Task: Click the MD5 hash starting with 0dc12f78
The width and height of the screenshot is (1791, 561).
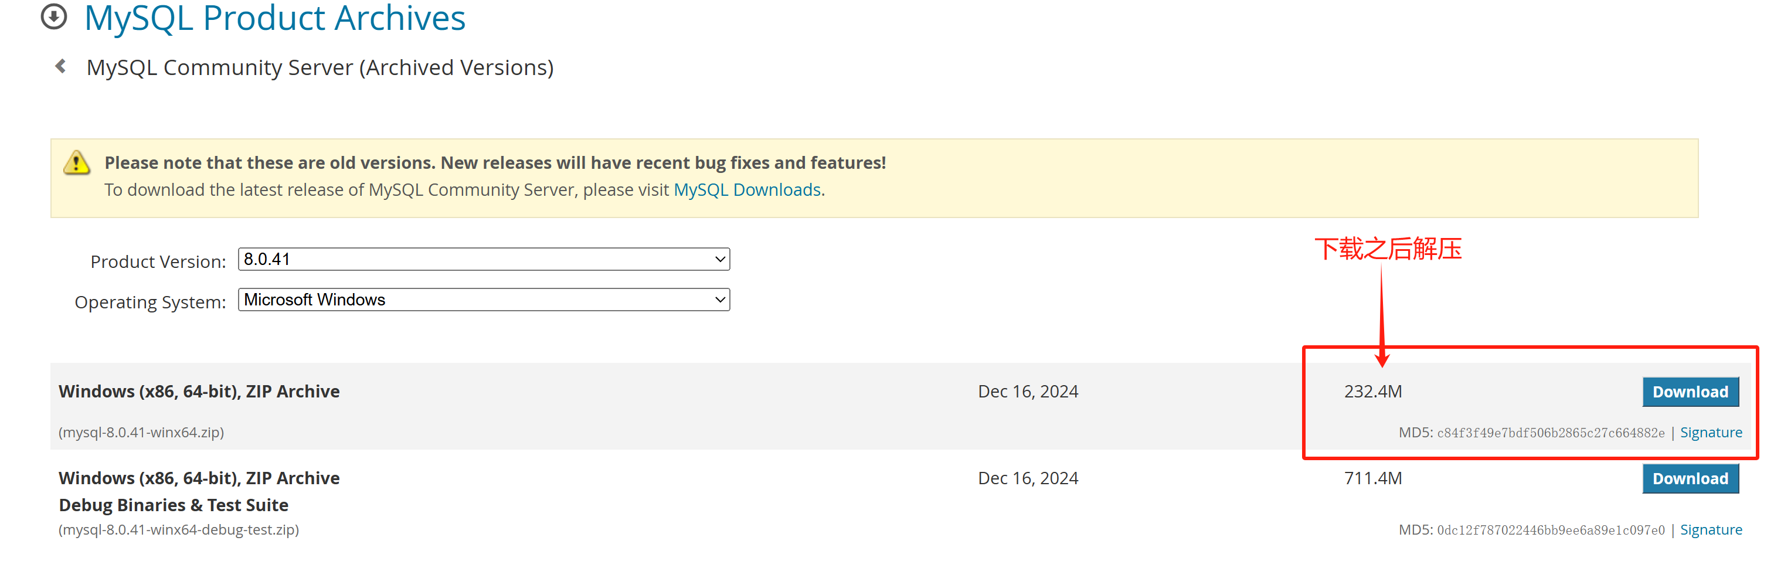Action: [x=1551, y=531]
